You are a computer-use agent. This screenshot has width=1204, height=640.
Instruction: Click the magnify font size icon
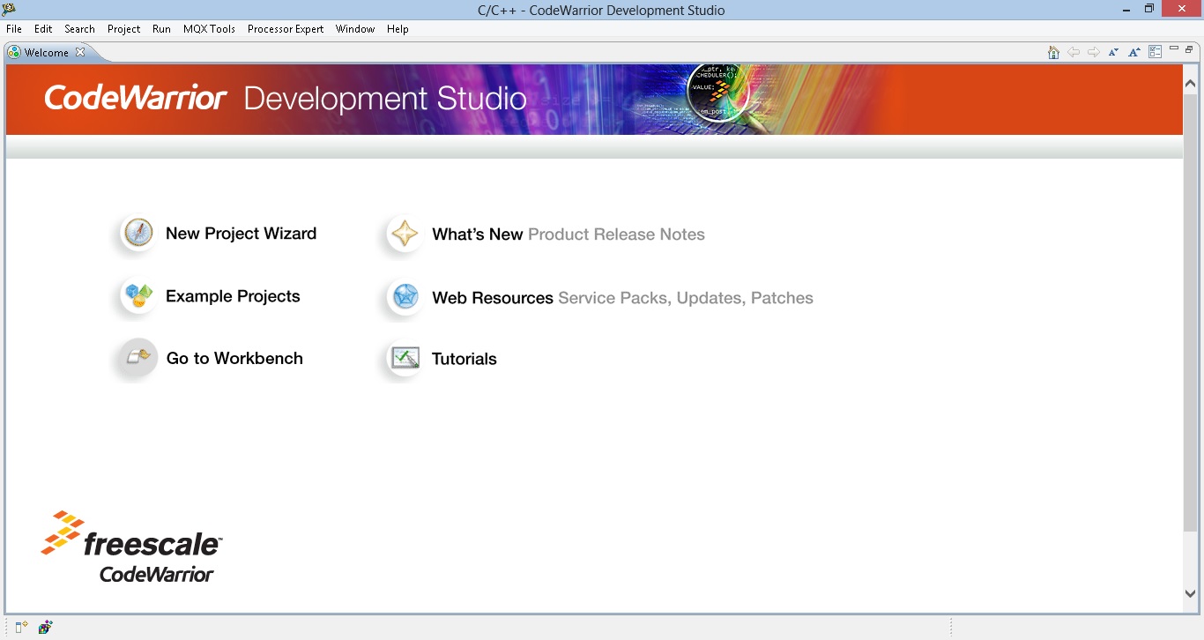pos(1134,53)
